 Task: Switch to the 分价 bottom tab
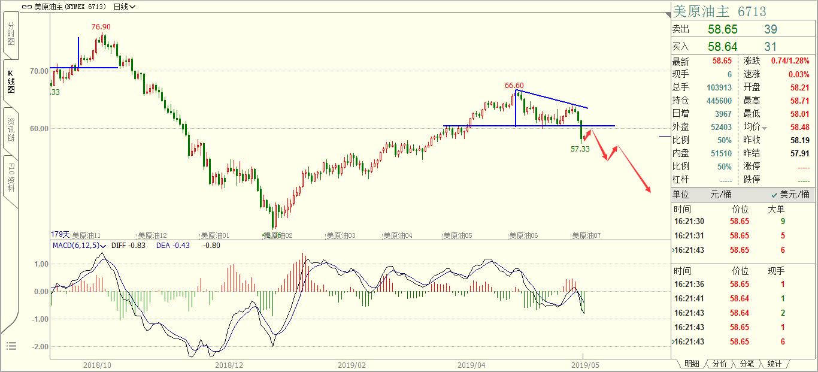(719, 364)
